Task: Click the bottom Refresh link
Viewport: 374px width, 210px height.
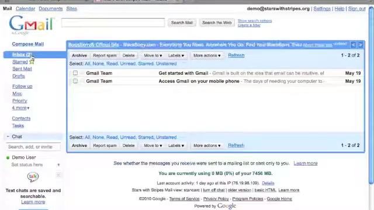Action: 236,145
